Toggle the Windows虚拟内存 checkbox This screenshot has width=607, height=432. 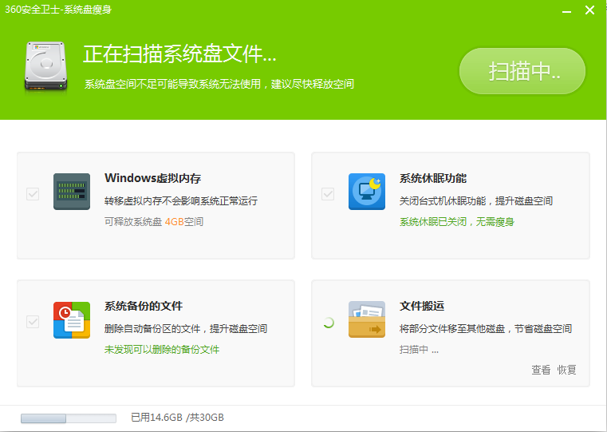point(33,194)
